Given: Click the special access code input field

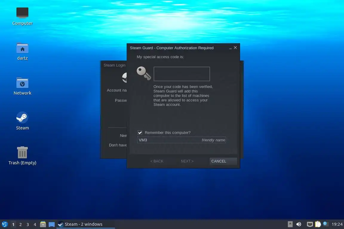Looking at the screenshot, I should (182, 74).
